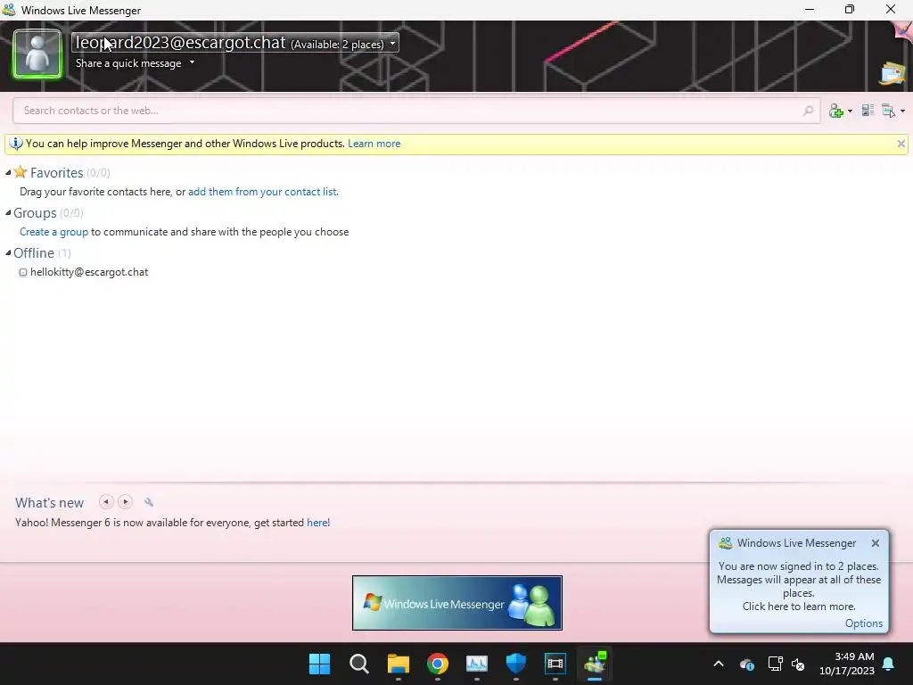Click the network icon in system tray
Viewport: 913px width, 685px height.
[775, 664]
